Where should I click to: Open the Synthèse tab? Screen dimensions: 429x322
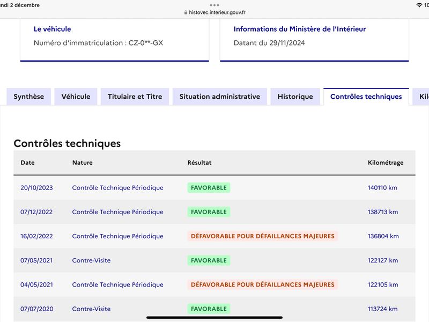click(29, 97)
